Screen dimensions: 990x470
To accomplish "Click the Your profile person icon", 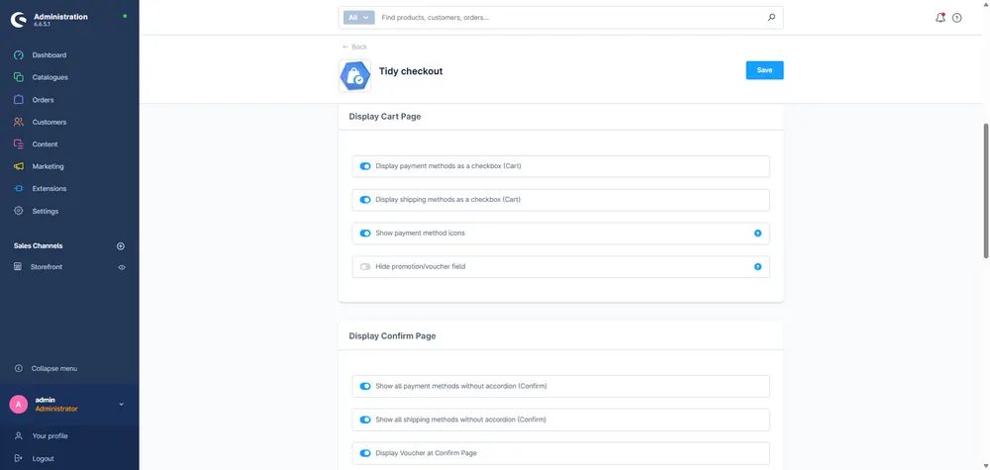I will click(x=18, y=436).
